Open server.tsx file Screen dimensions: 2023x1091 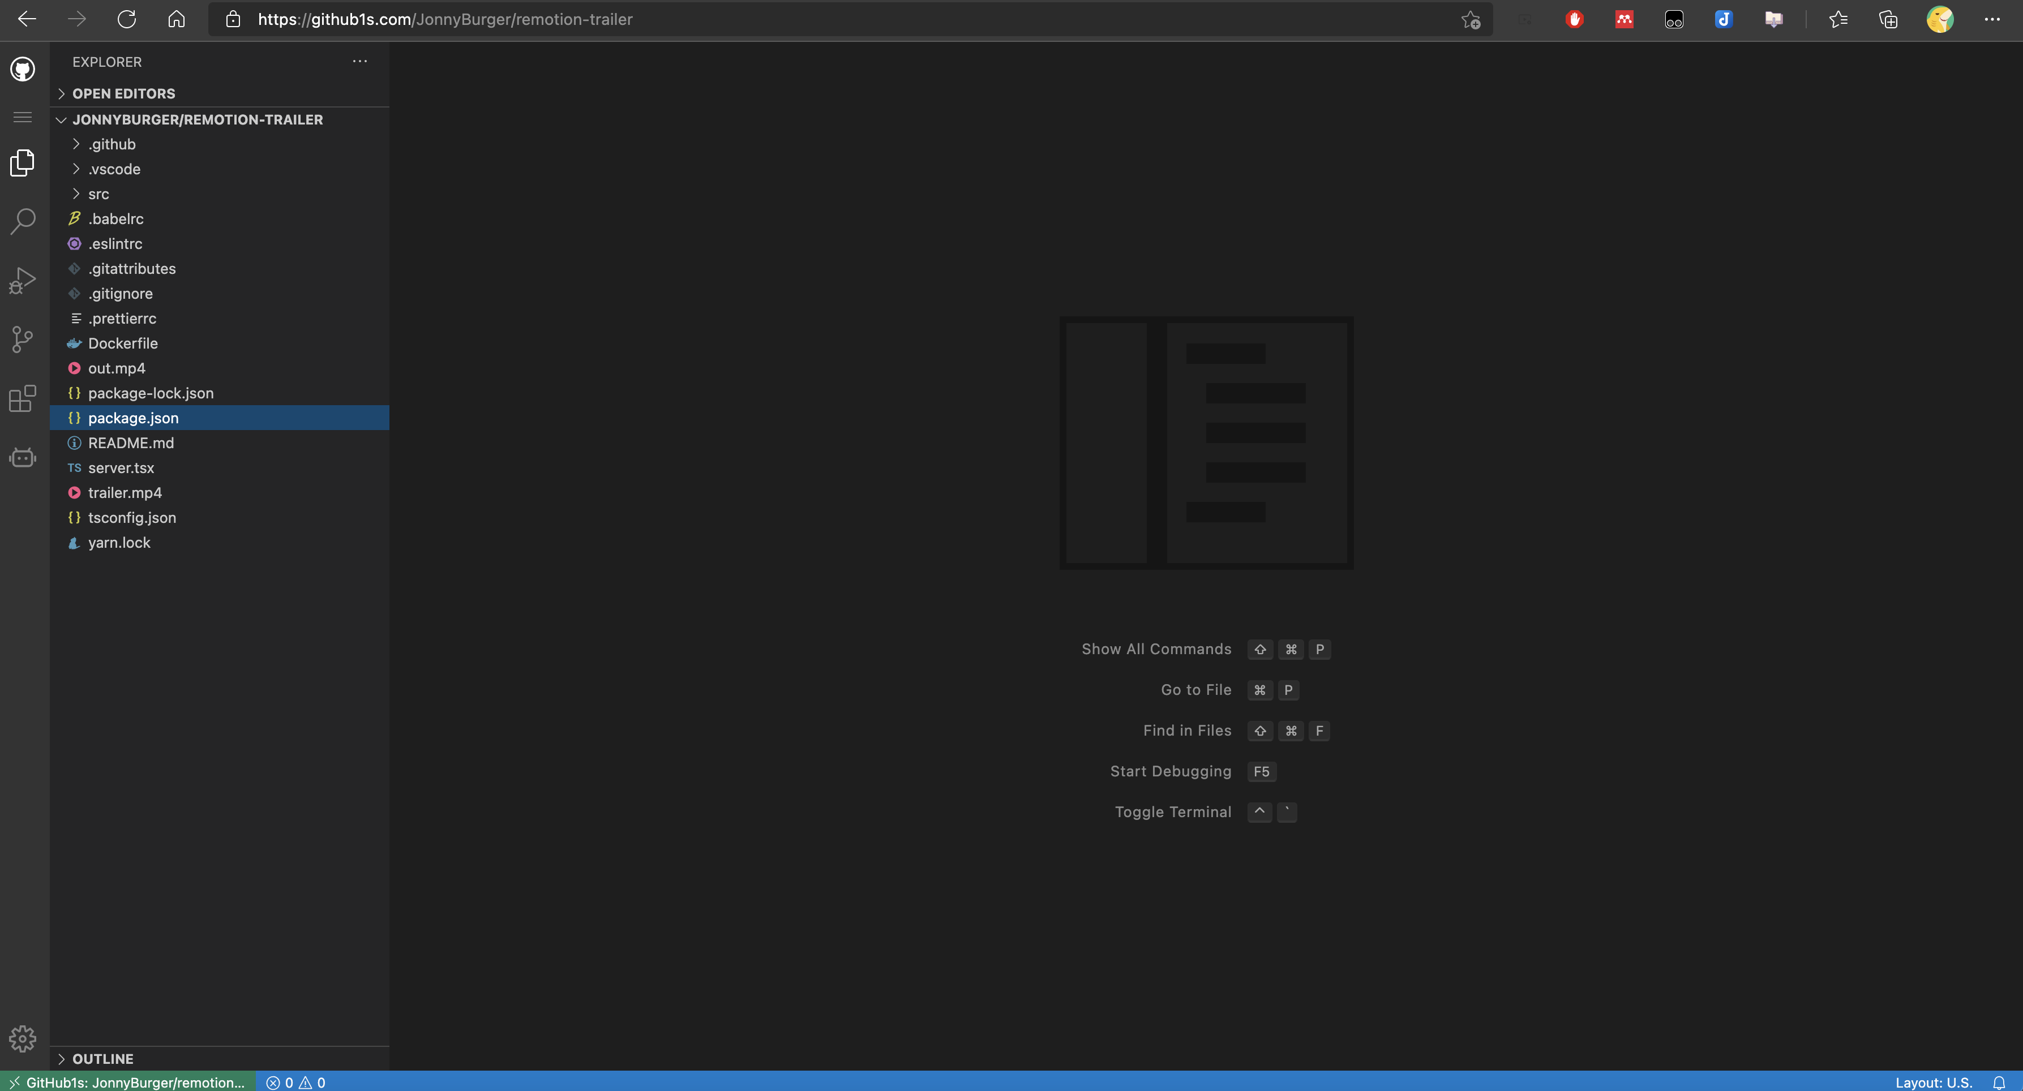tap(220, 468)
